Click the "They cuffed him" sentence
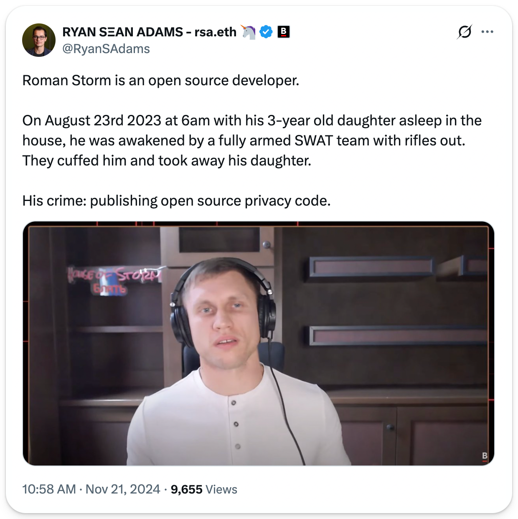 click(167, 160)
